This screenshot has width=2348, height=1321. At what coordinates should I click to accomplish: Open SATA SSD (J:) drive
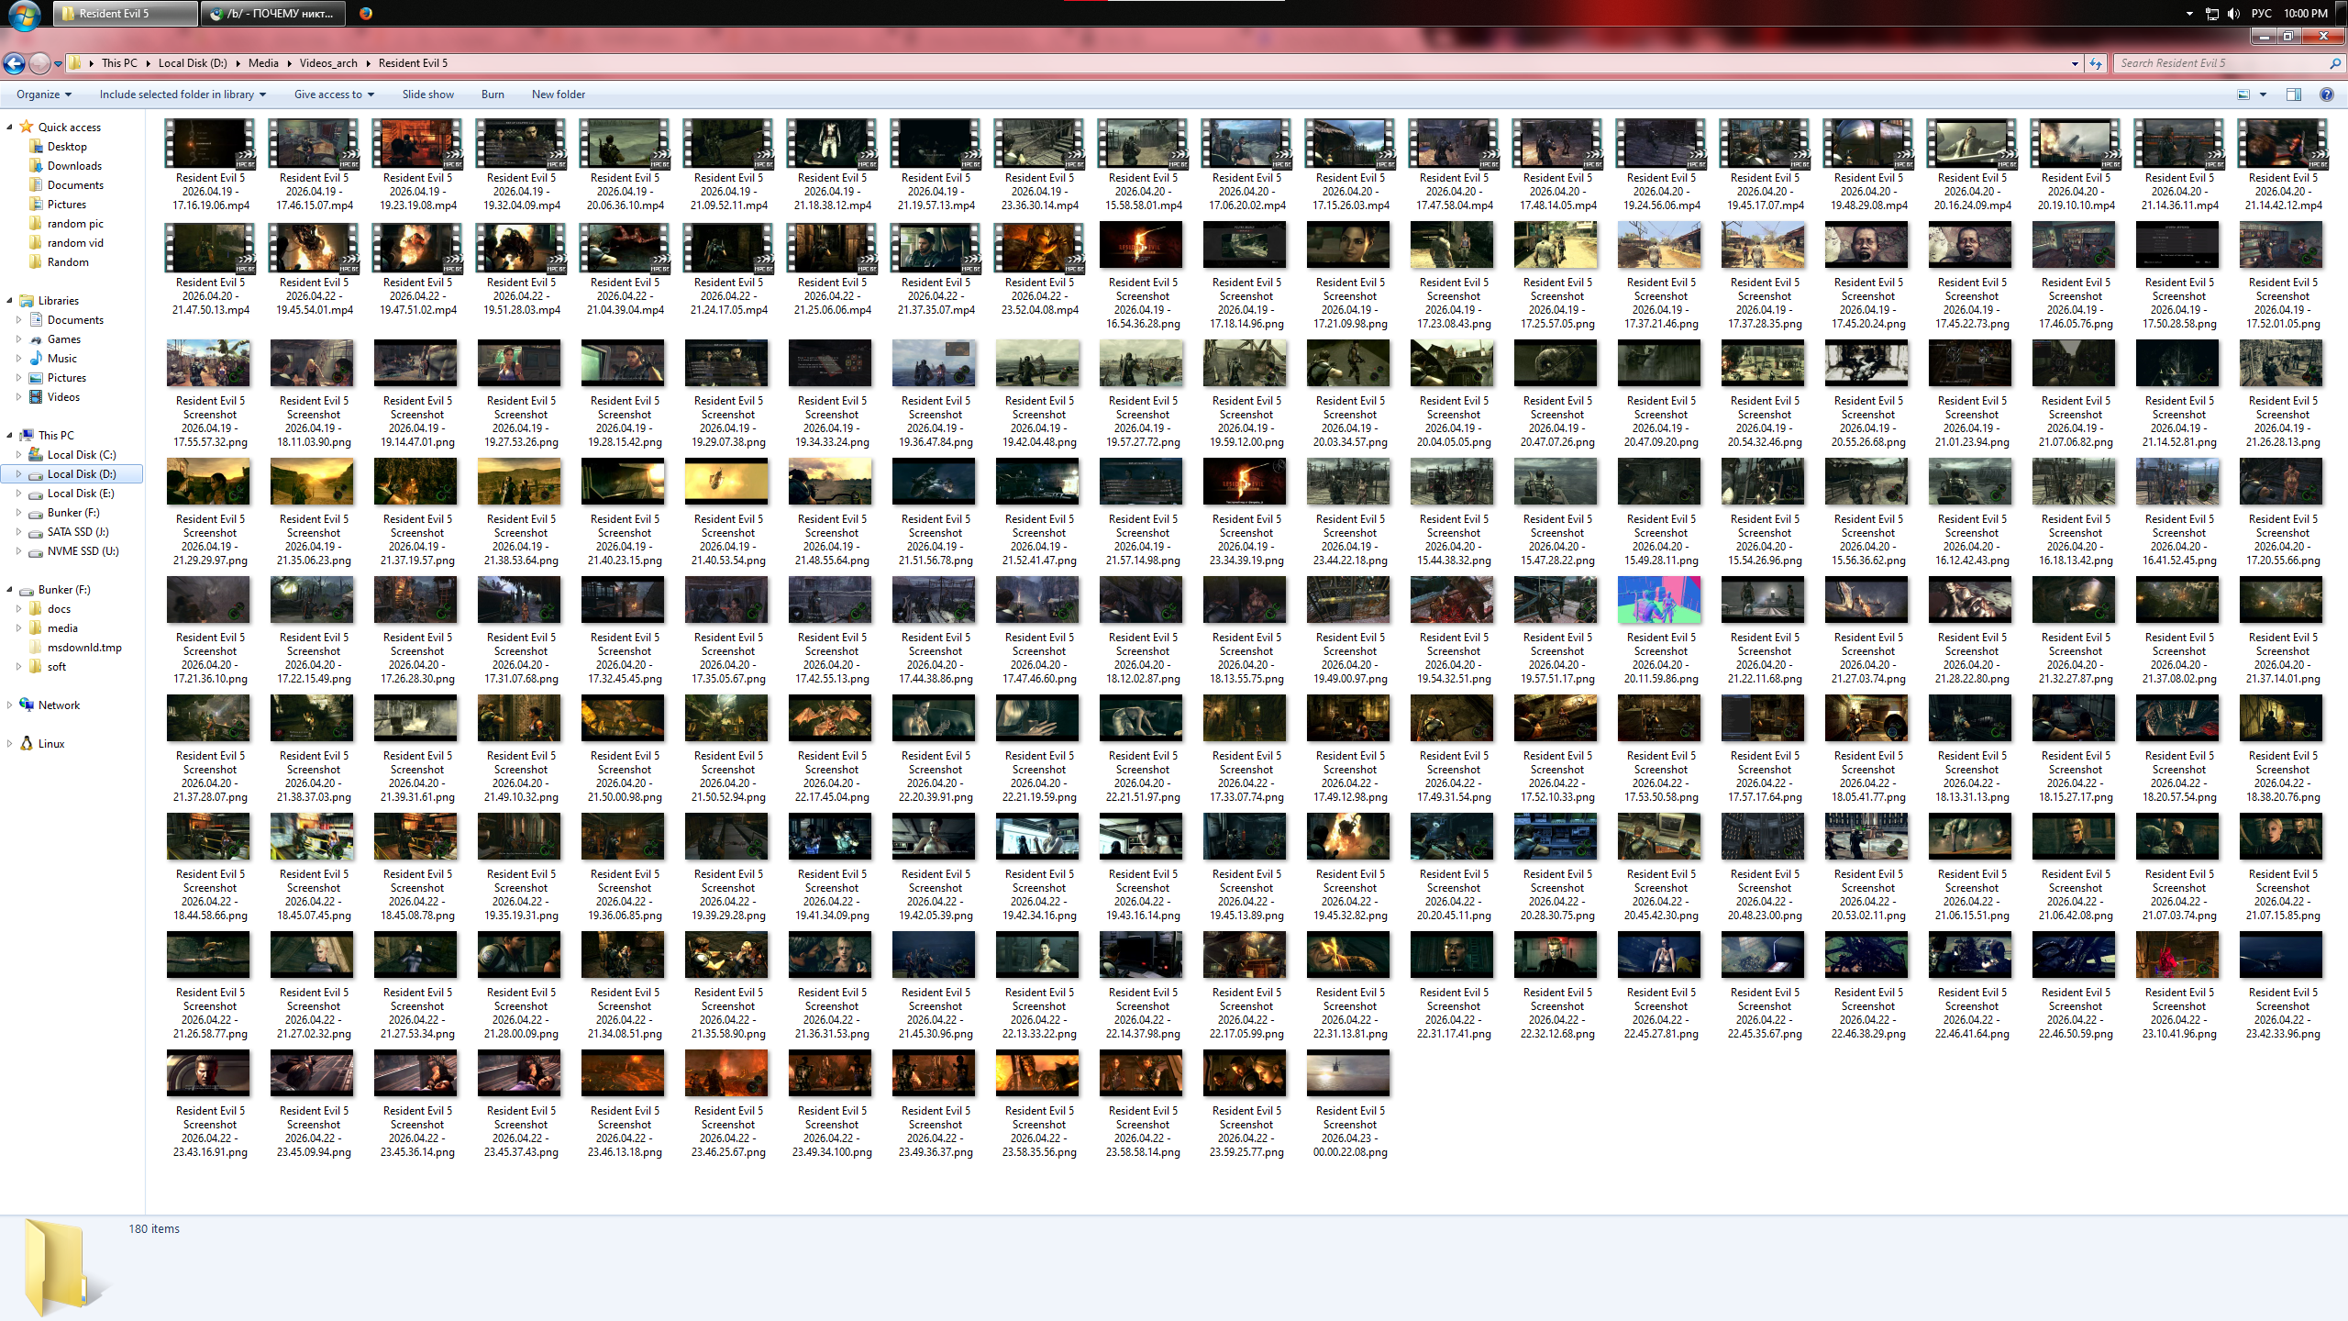pos(69,532)
